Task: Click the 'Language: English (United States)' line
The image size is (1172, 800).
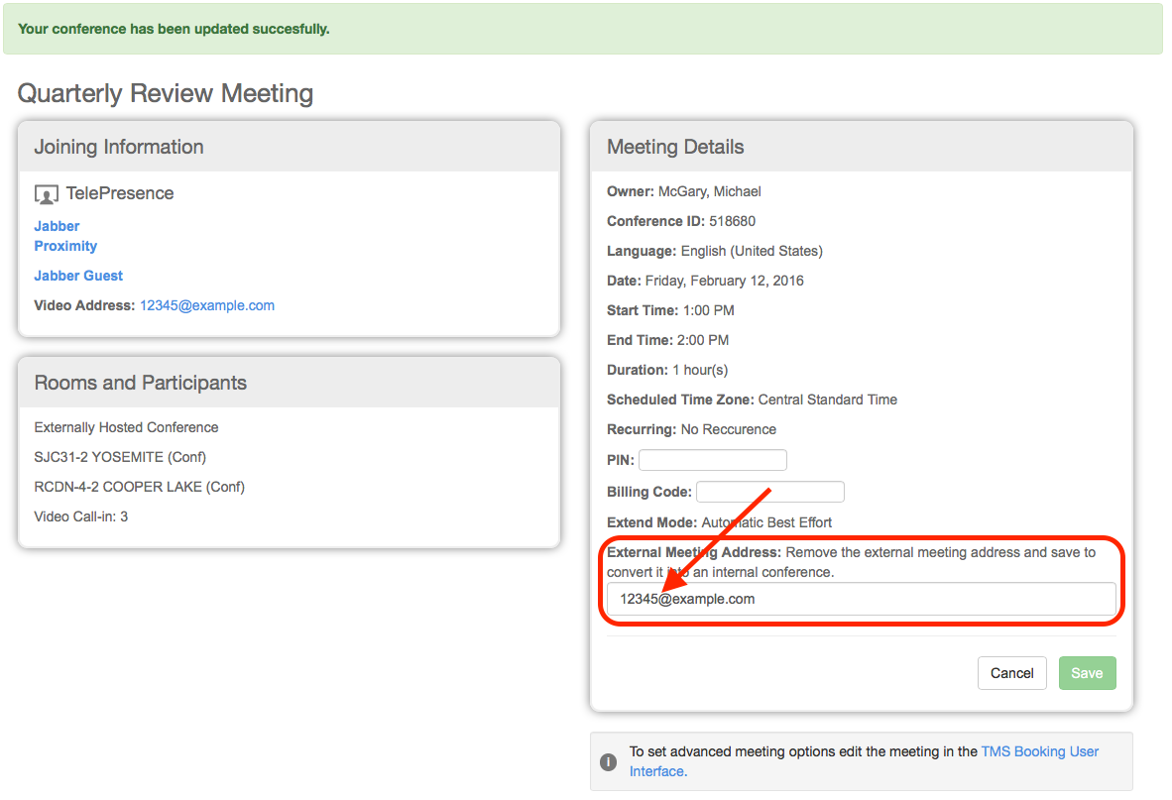Action: (x=715, y=251)
